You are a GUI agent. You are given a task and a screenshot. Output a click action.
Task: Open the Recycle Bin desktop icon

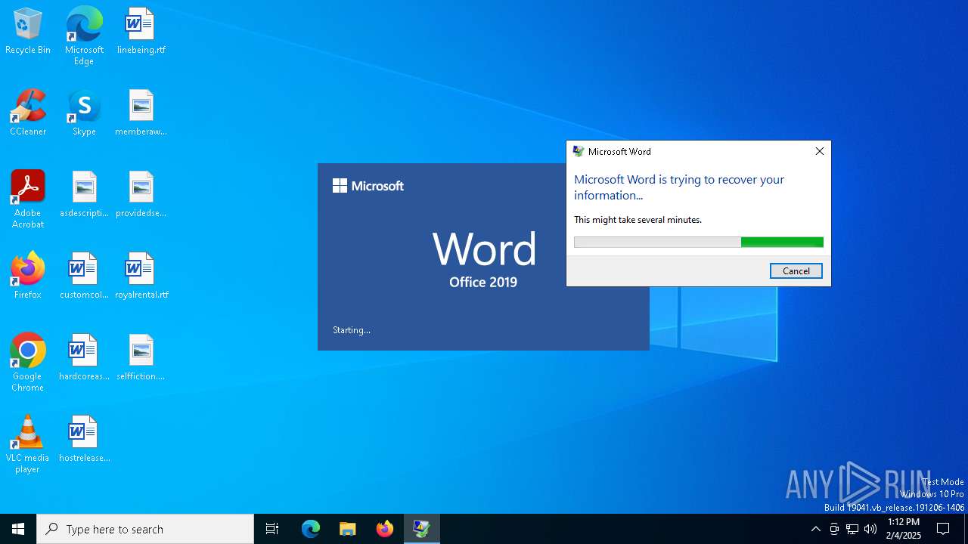28,32
